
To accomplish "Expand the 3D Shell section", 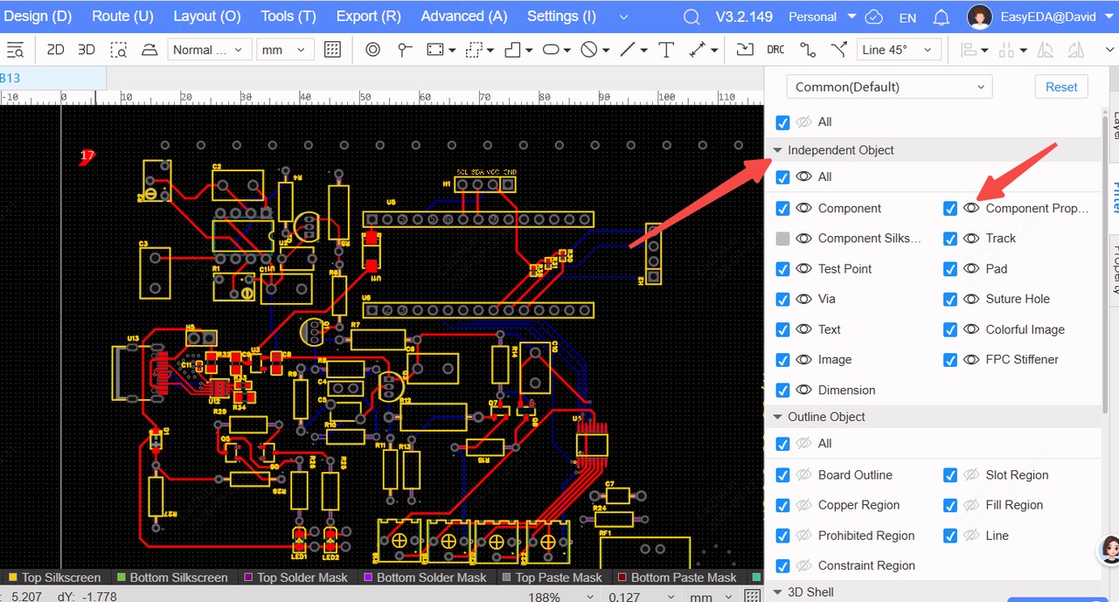I will [777, 592].
